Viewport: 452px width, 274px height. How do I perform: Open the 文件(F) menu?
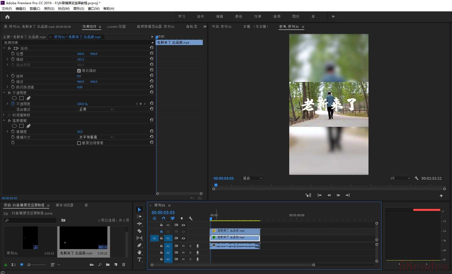pos(7,8)
